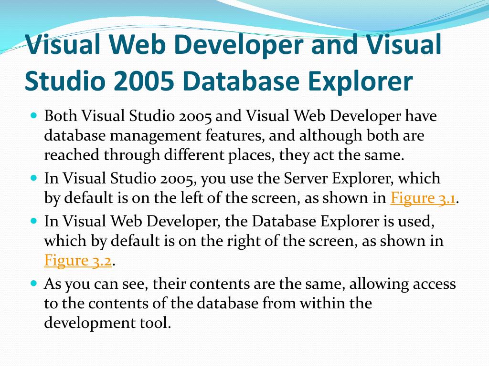Screen dimensions: 489x366
Task: Open the Figure 3.1 hyperlink
Action: pyautogui.click(x=423, y=198)
